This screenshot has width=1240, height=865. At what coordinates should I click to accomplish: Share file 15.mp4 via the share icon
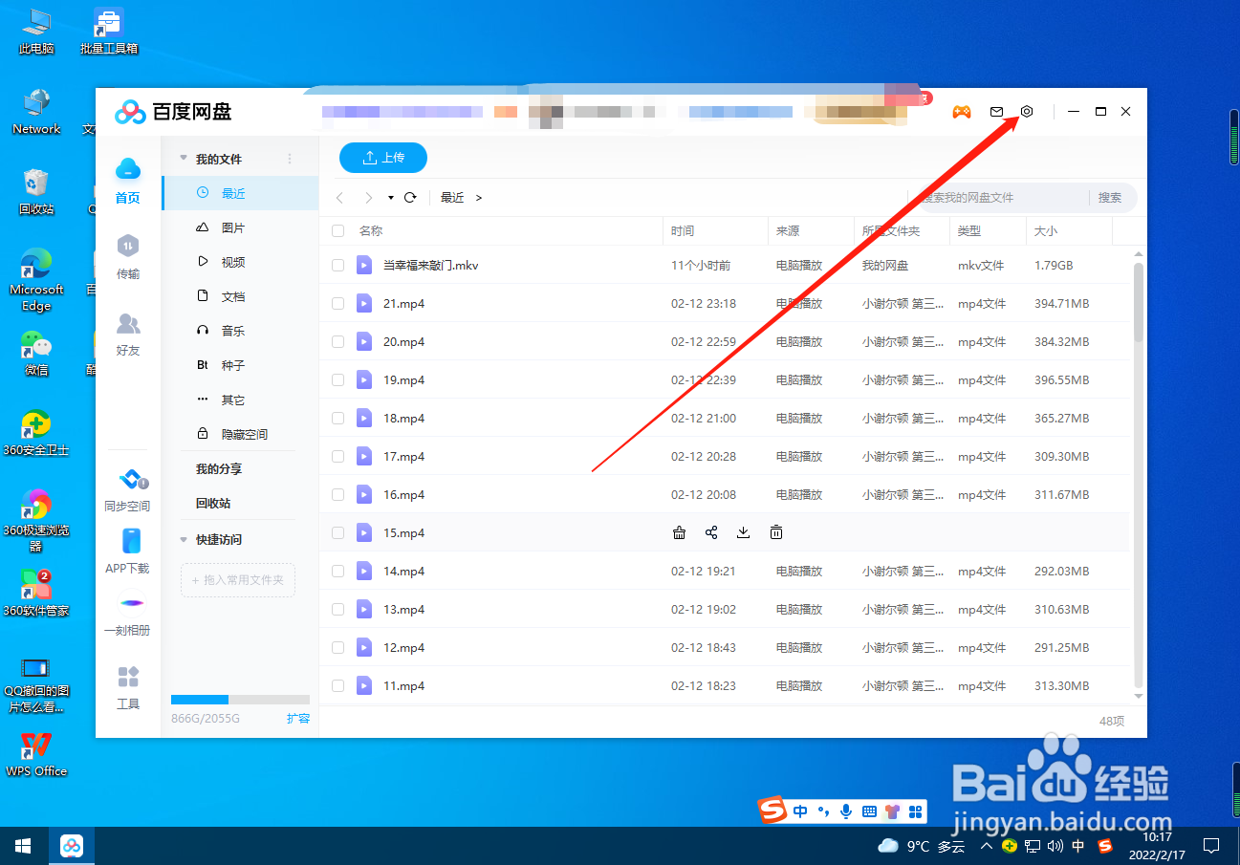pyautogui.click(x=711, y=532)
